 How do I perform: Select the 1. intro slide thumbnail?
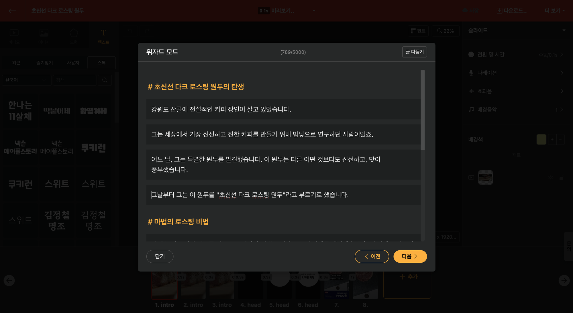(164, 286)
